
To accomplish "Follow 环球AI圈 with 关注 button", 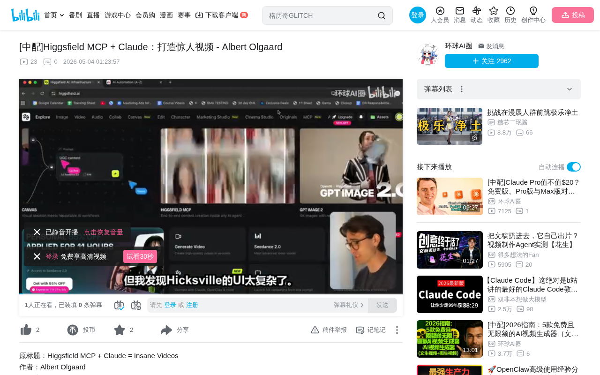I will click(x=492, y=61).
